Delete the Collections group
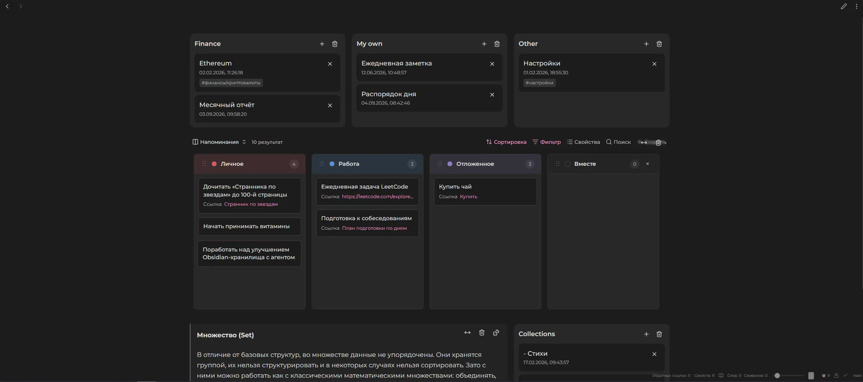Viewport: 863px width, 382px height. [659, 334]
